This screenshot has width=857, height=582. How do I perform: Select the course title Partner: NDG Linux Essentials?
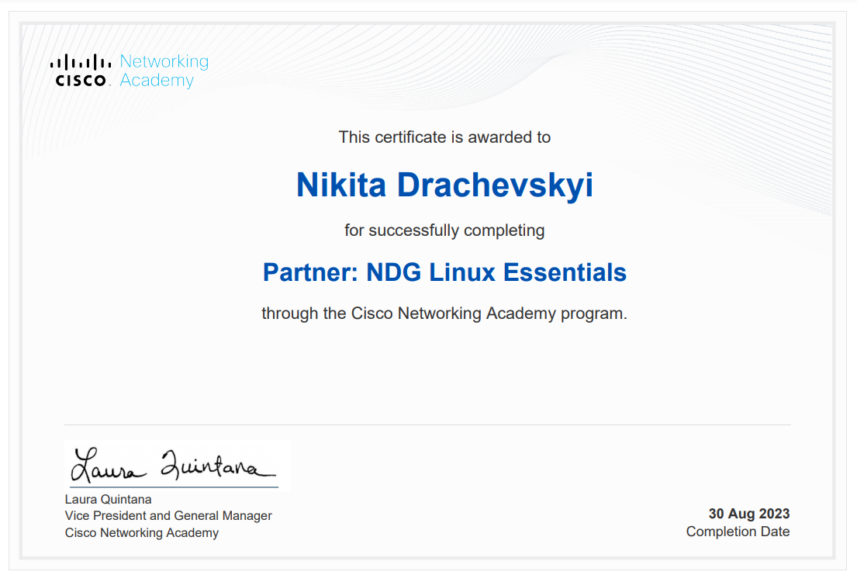point(444,272)
